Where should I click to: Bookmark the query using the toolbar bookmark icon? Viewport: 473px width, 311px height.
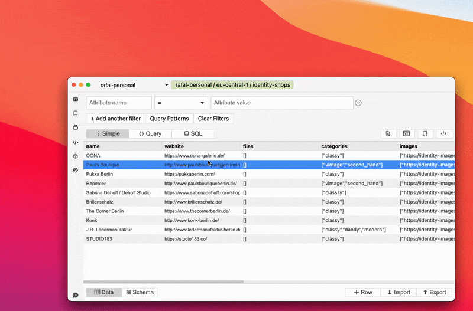click(425, 134)
